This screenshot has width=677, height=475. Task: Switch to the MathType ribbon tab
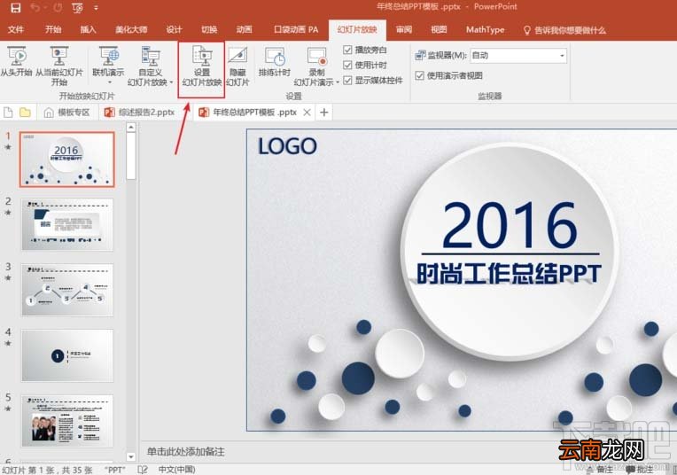click(x=486, y=29)
